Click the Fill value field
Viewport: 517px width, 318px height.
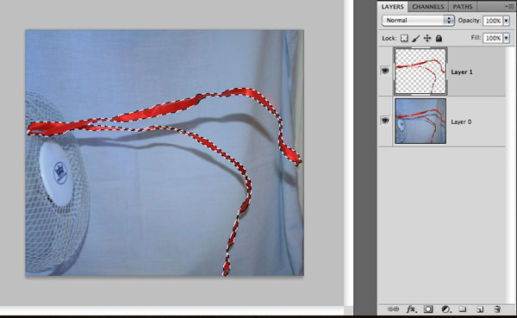pos(493,38)
